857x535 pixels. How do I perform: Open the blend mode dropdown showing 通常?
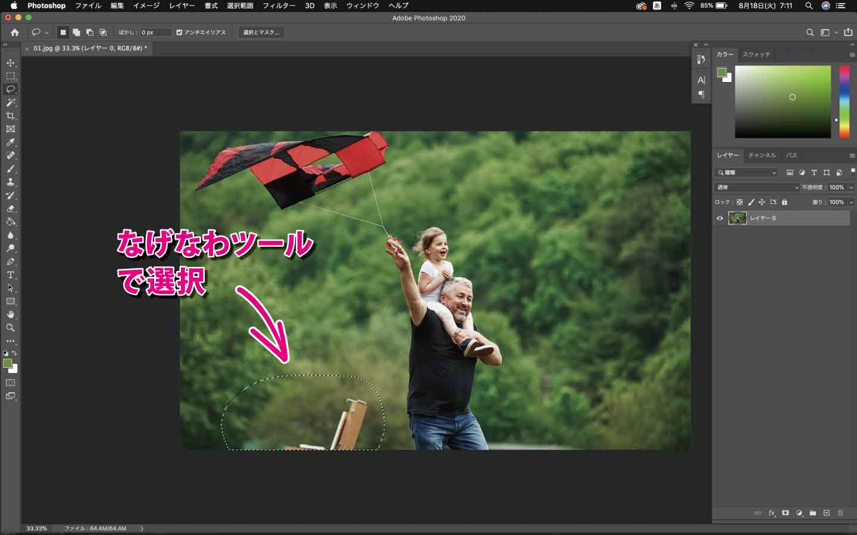click(756, 187)
